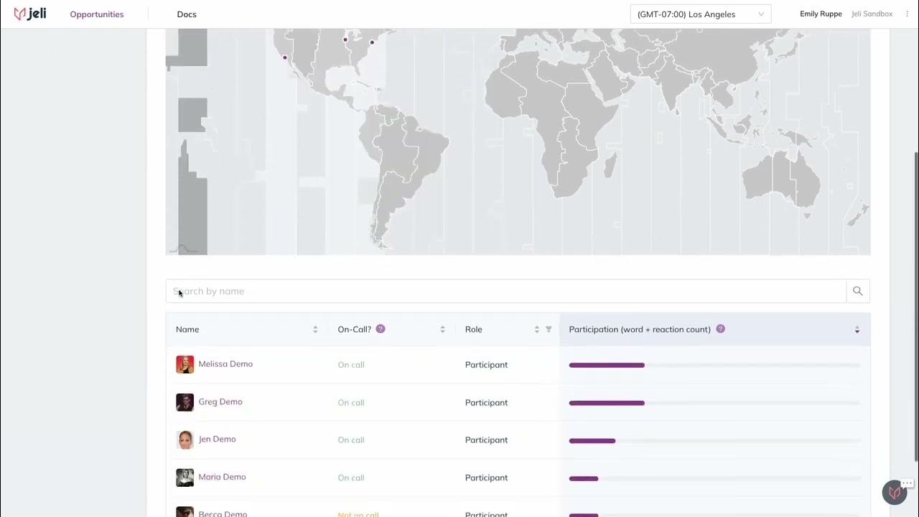Open the Docs menu item
This screenshot has height=517, width=919.
click(x=187, y=14)
